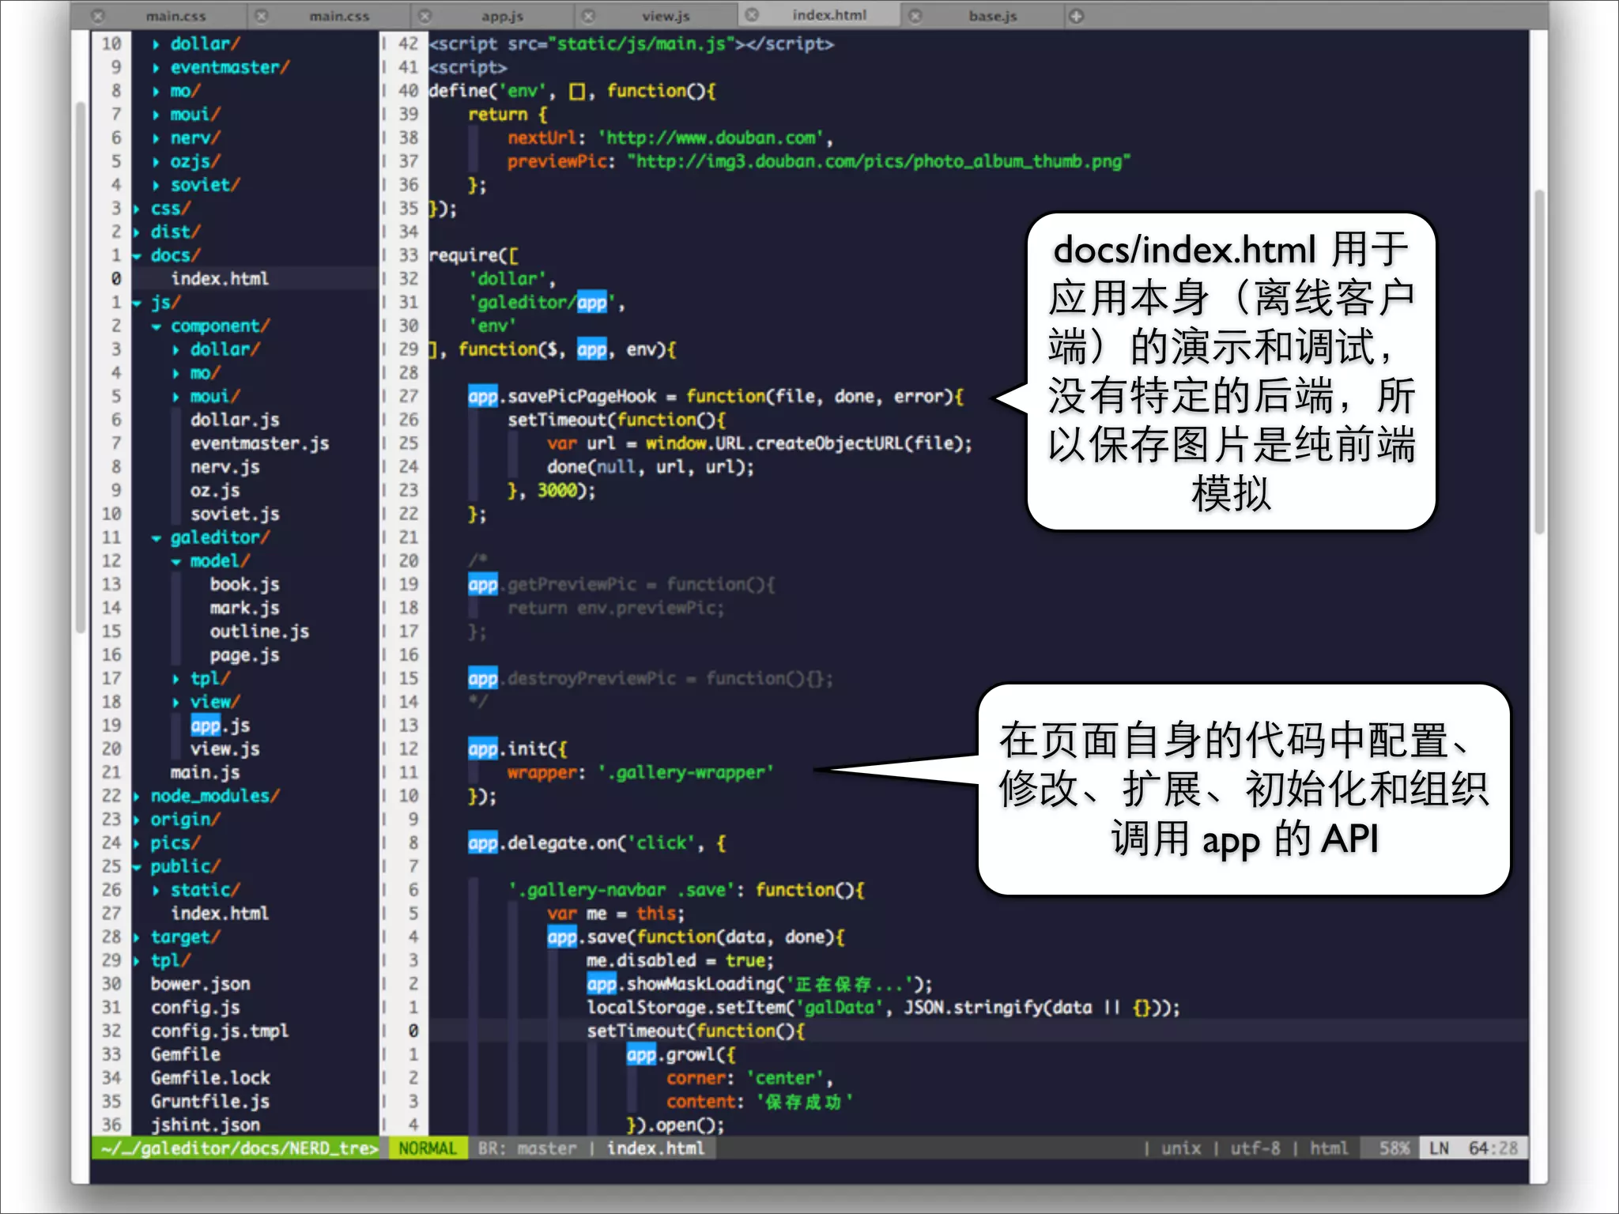Click the editor window's right vertical scrollbar

click(x=1538, y=362)
